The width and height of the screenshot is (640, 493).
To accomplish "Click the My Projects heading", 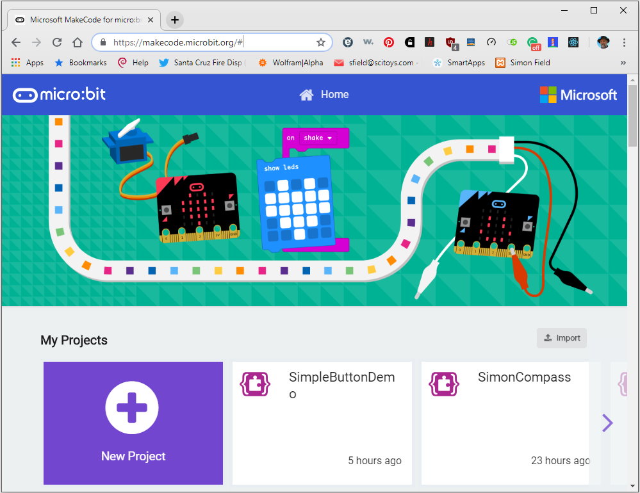I will [x=74, y=340].
